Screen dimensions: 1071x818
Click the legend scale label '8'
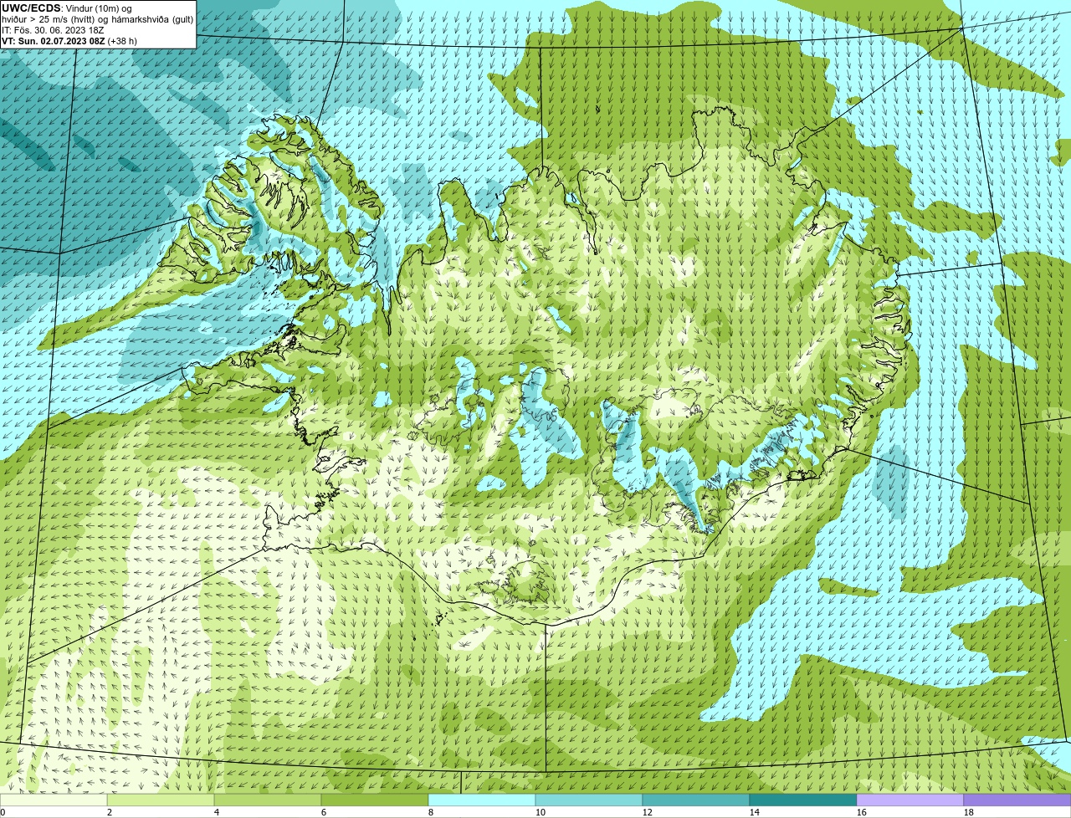tap(431, 812)
